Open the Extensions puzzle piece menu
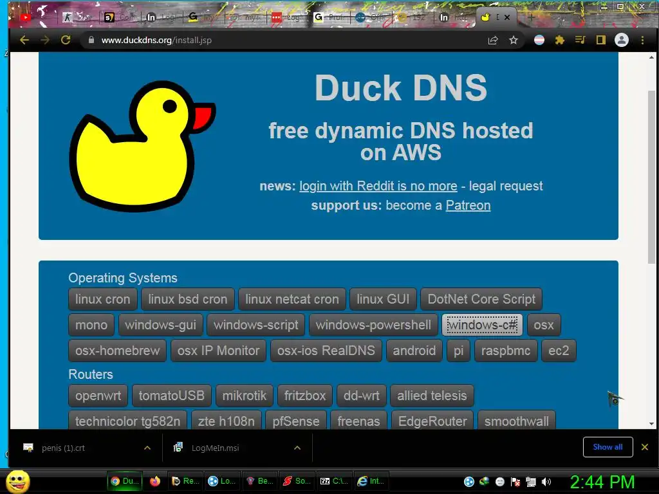This screenshot has height=494, width=659. click(x=559, y=40)
